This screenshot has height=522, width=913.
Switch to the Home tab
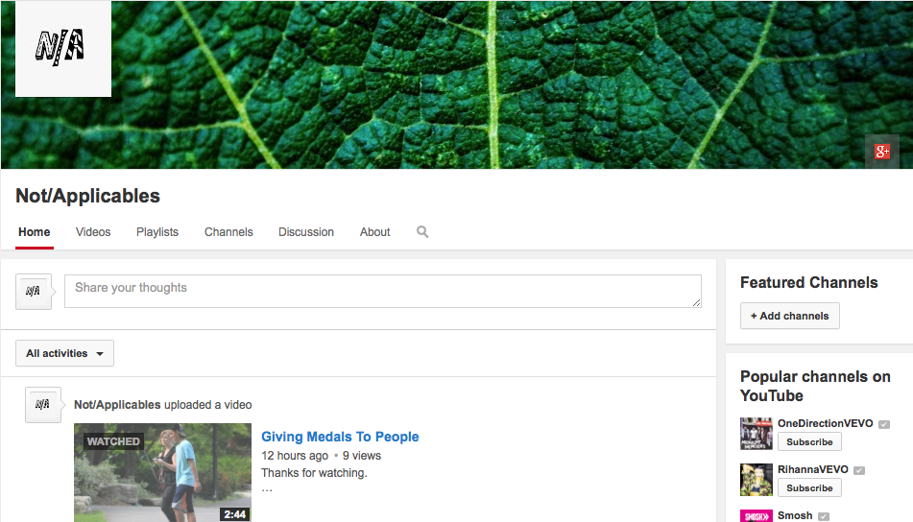pos(35,232)
